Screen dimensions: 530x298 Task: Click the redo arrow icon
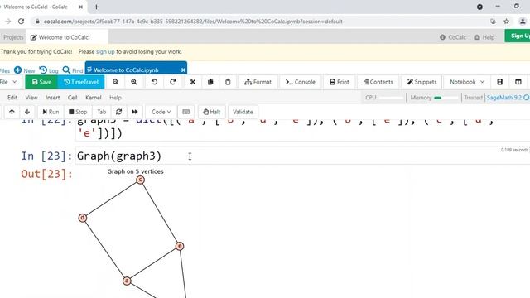coord(173,82)
